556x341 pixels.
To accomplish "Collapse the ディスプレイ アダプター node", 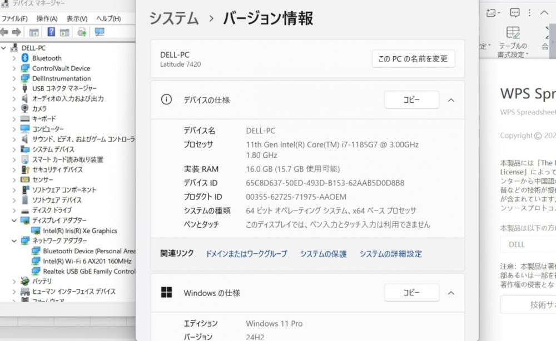I will click(14, 220).
